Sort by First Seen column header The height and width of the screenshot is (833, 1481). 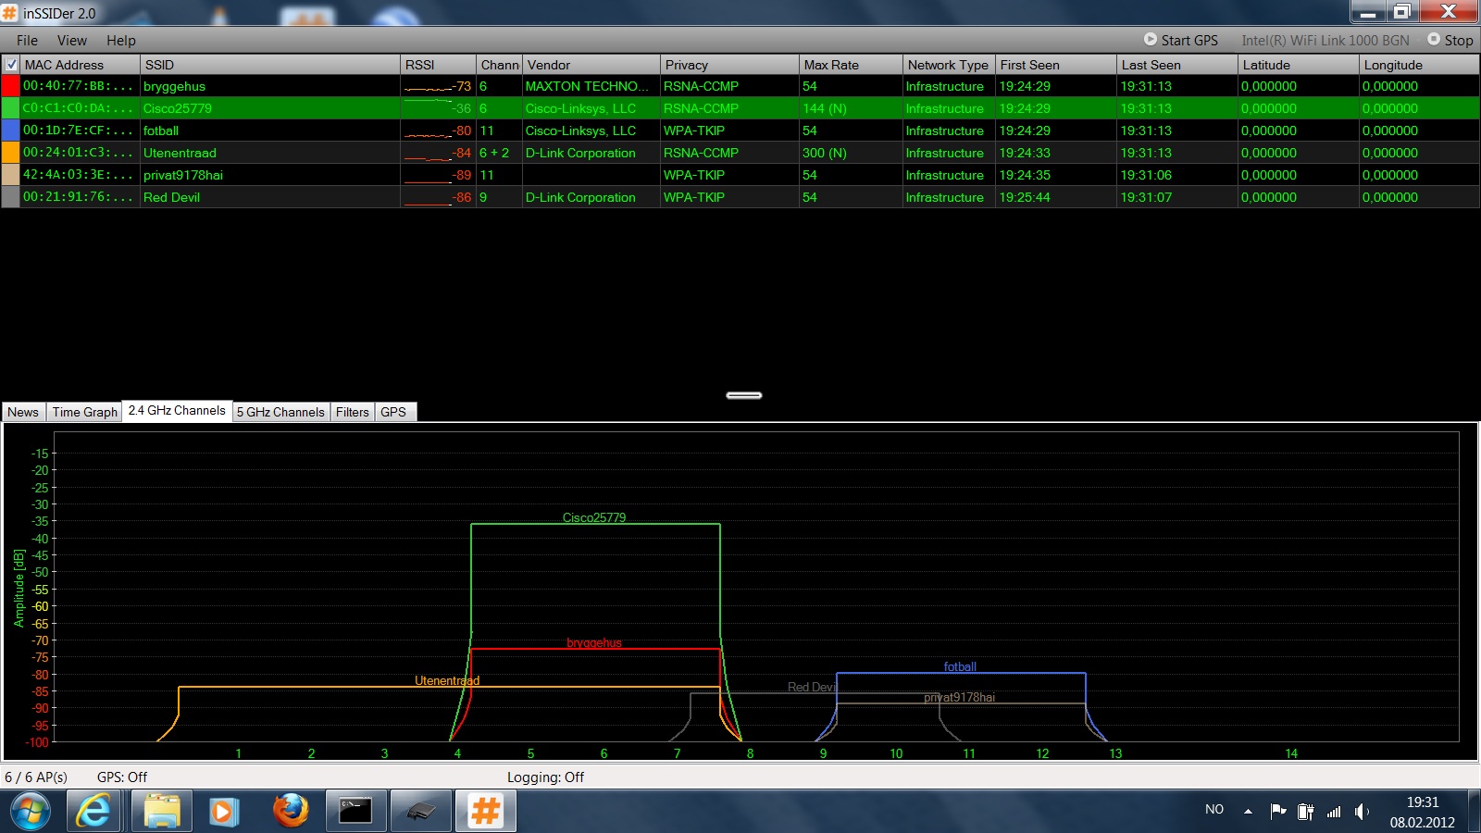[1056, 65]
